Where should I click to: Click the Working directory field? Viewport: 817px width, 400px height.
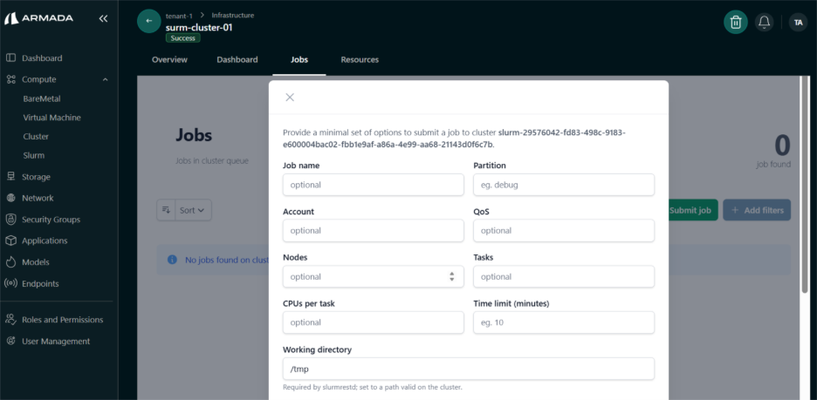(x=468, y=369)
